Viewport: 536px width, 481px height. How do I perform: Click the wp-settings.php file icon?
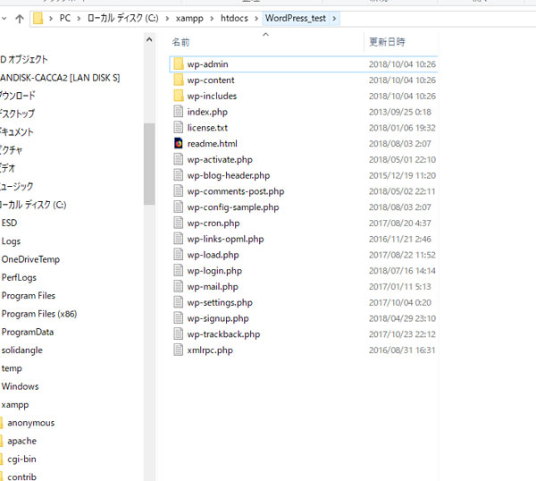(178, 302)
